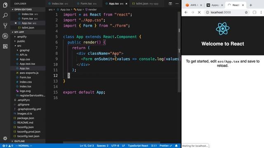Show warnings count in status bar
This screenshot has height=148, width=264.
coord(11,146)
